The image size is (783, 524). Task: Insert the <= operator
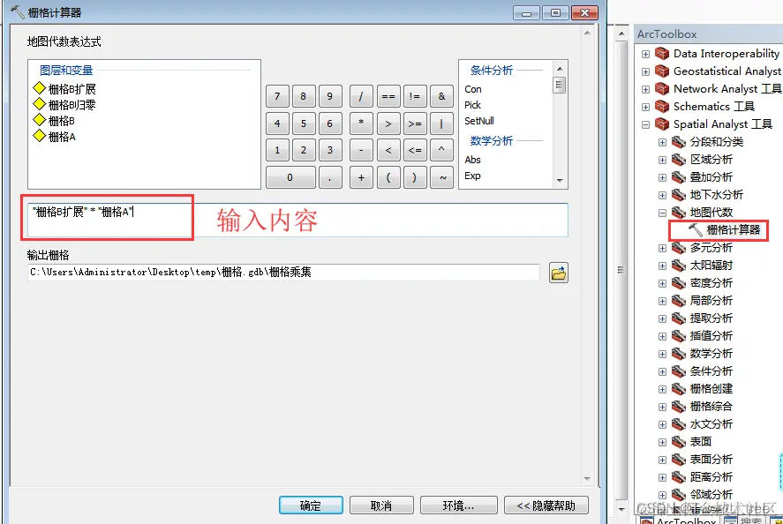point(415,150)
